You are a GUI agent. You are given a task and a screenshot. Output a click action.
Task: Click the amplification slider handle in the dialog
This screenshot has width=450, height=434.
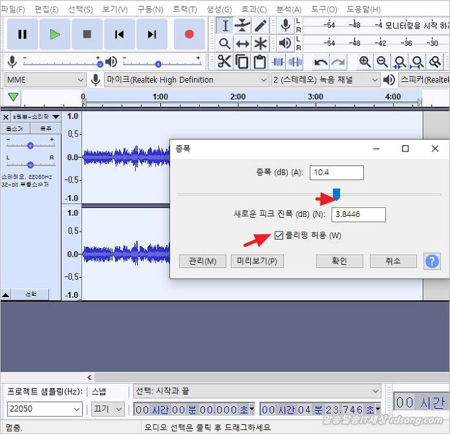point(336,194)
